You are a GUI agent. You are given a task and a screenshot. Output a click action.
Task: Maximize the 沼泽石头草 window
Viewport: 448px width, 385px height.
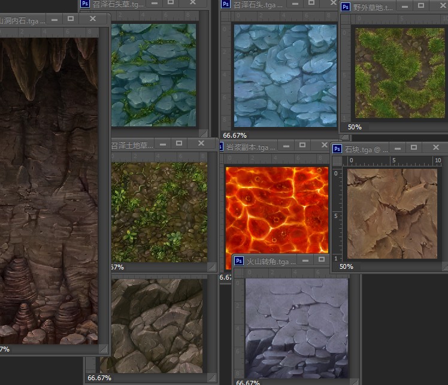[x=171, y=2]
